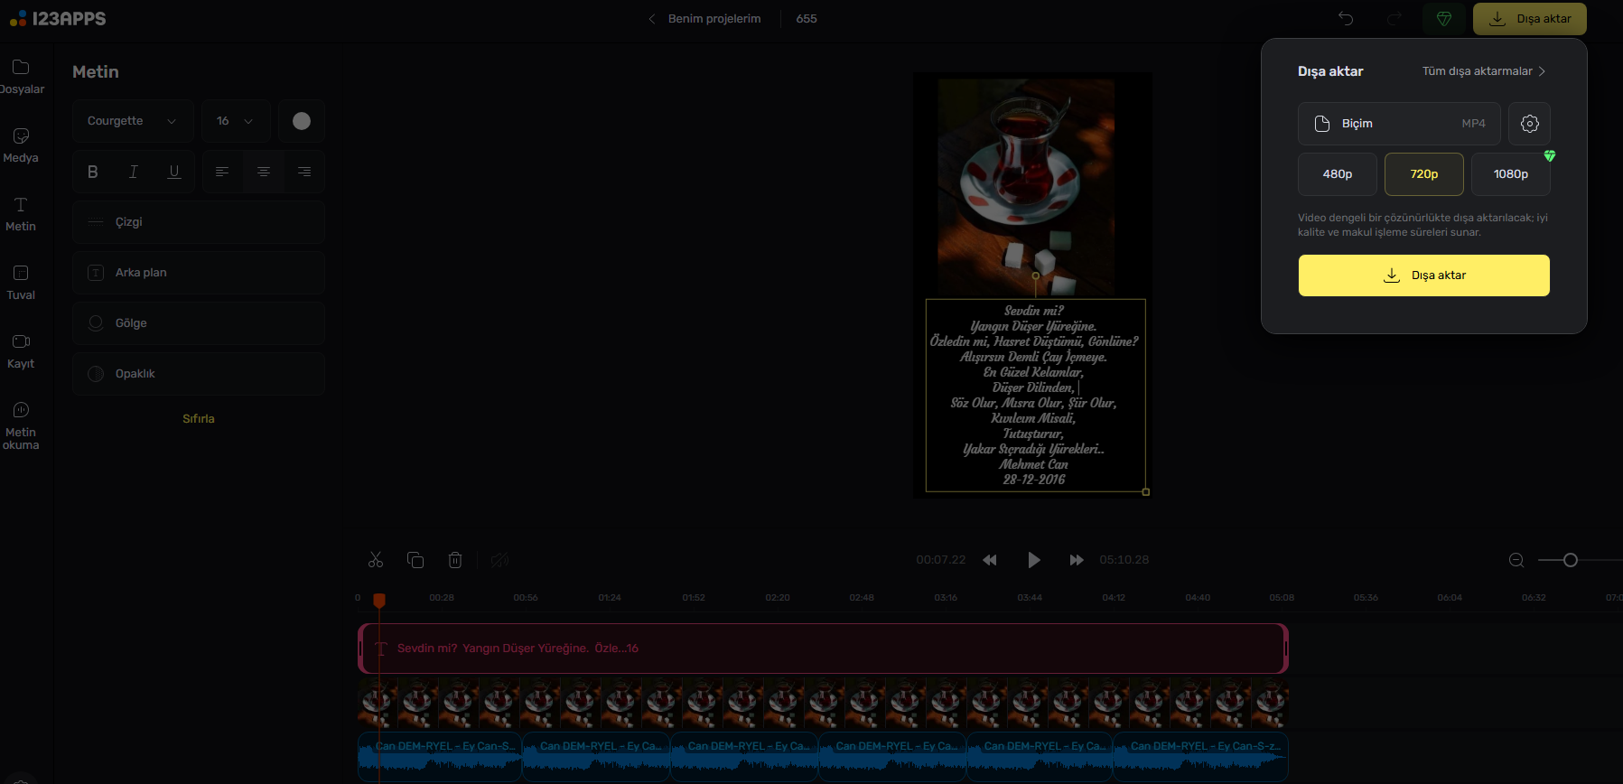
Task: Click the undo arrow icon
Action: point(1346,19)
